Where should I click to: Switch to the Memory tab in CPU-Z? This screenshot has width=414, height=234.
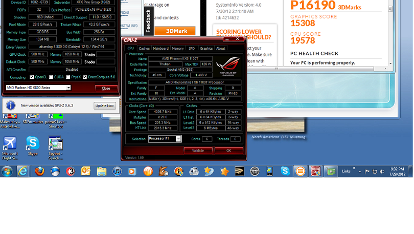pyautogui.click(x=178, y=48)
